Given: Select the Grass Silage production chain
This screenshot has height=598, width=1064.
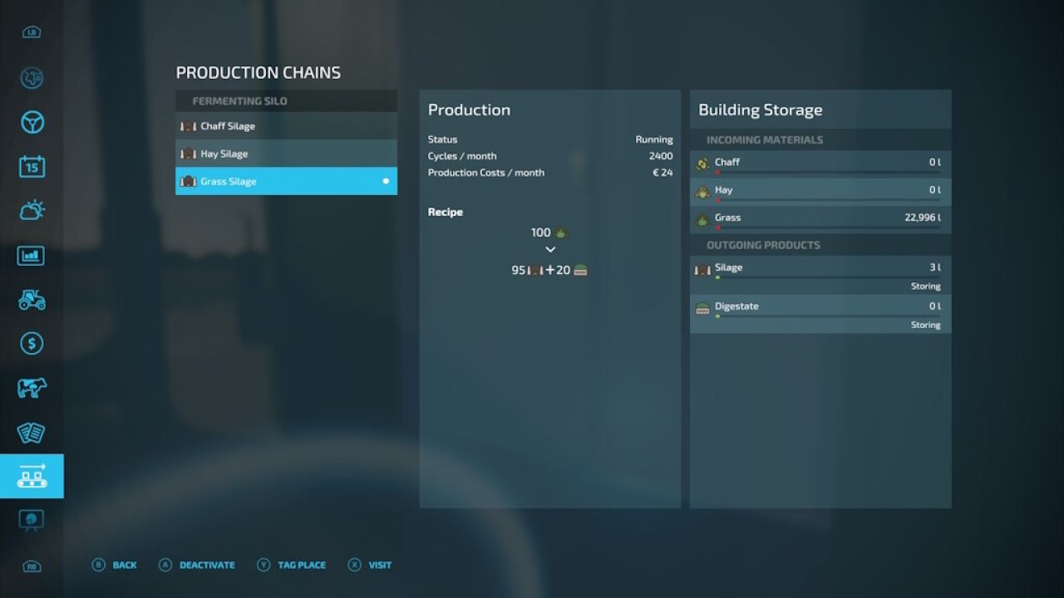Looking at the screenshot, I should [x=286, y=181].
